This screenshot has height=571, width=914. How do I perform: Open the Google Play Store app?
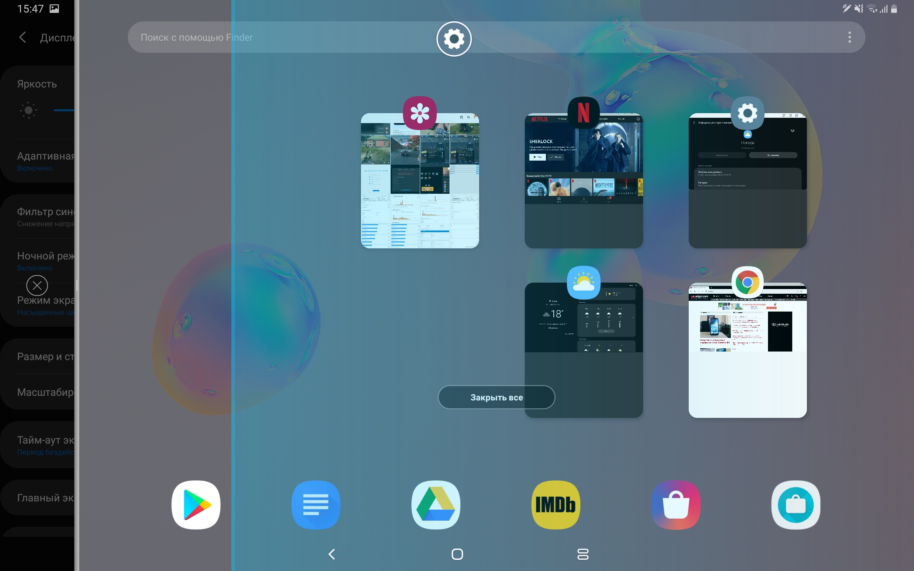coord(196,505)
